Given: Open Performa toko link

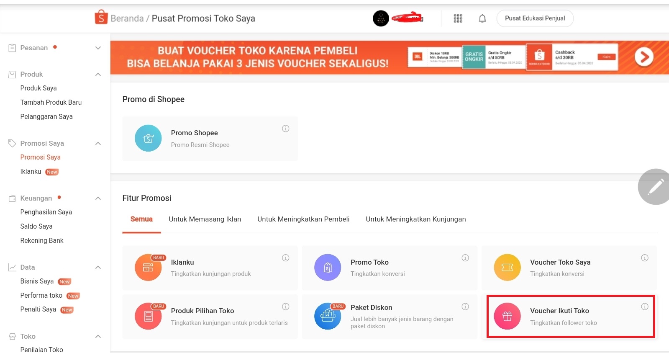Looking at the screenshot, I should pyautogui.click(x=41, y=295).
